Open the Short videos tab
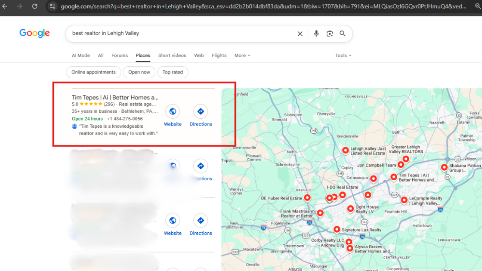The image size is (482, 271). point(172,55)
